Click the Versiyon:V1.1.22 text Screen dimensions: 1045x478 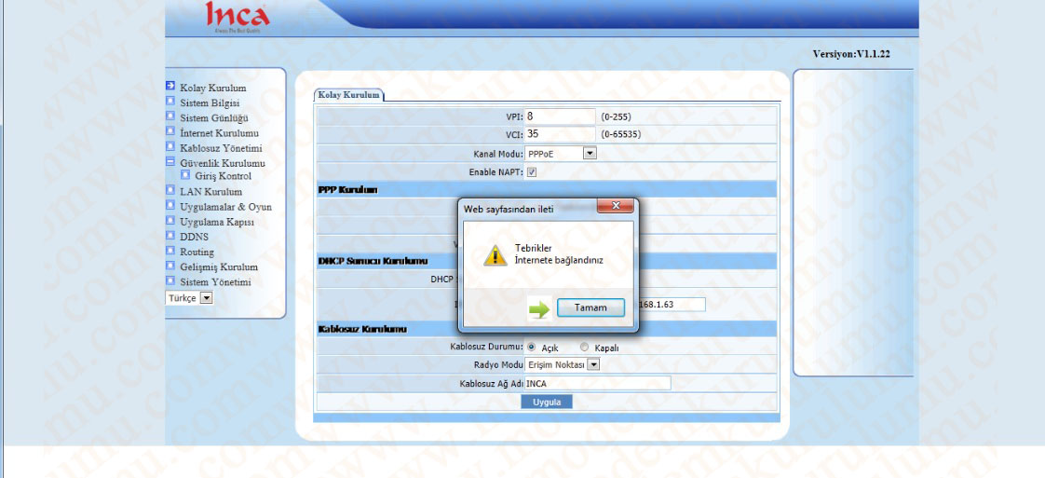point(851,54)
